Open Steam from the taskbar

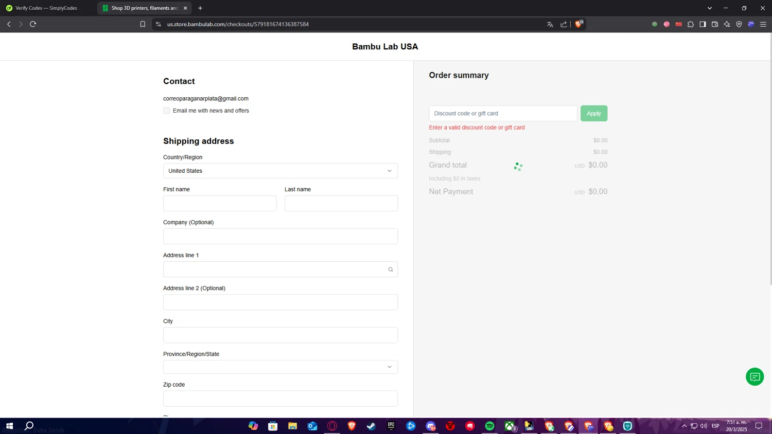(x=371, y=426)
